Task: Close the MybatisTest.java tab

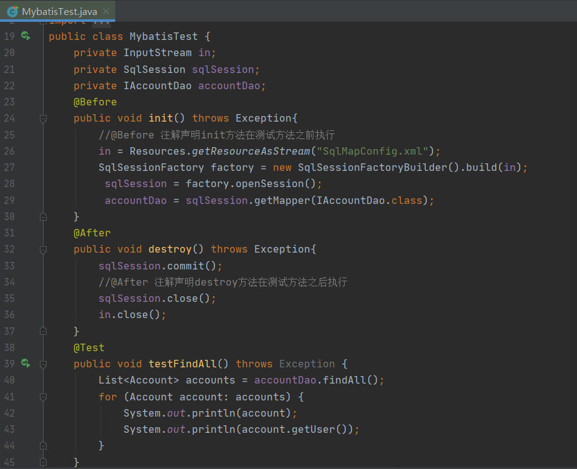Action: pos(106,11)
